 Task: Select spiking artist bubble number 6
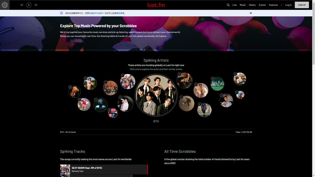pos(201,90)
